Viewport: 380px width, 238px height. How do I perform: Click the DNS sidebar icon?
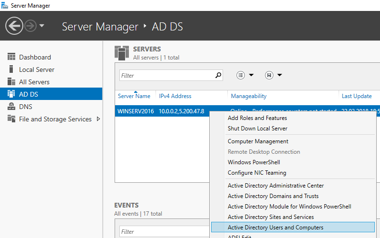pyautogui.click(x=11, y=106)
